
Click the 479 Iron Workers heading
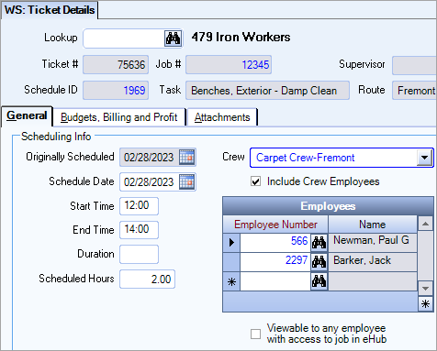(241, 37)
